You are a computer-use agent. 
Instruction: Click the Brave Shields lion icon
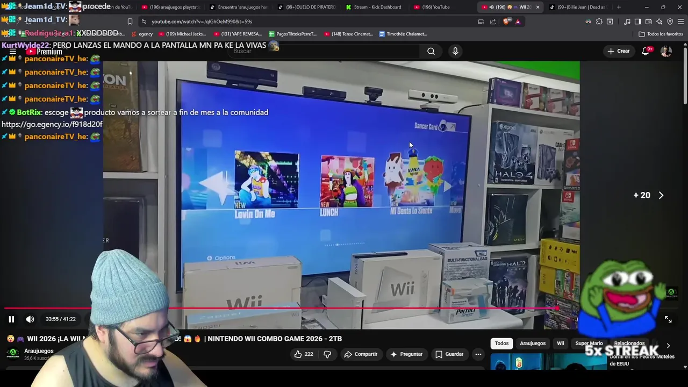click(507, 21)
